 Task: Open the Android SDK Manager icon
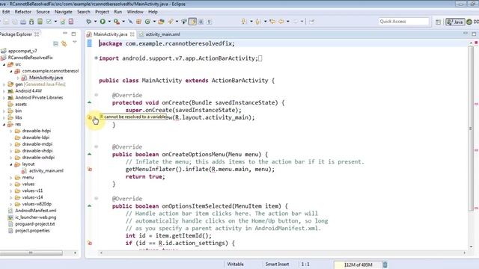(x=31, y=22)
